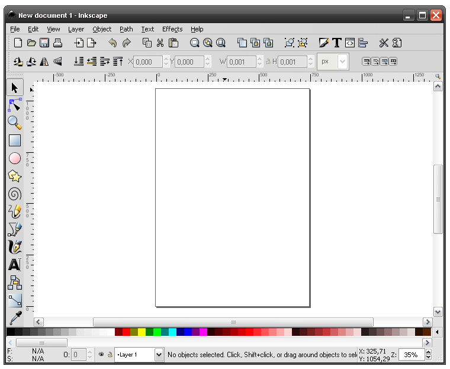The width and height of the screenshot is (450, 369).
Task: Open Fill and Stroke dialog icon
Action: [x=323, y=43]
